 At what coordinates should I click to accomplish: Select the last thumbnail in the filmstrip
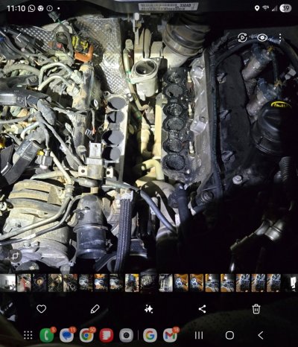coord(290,283)
